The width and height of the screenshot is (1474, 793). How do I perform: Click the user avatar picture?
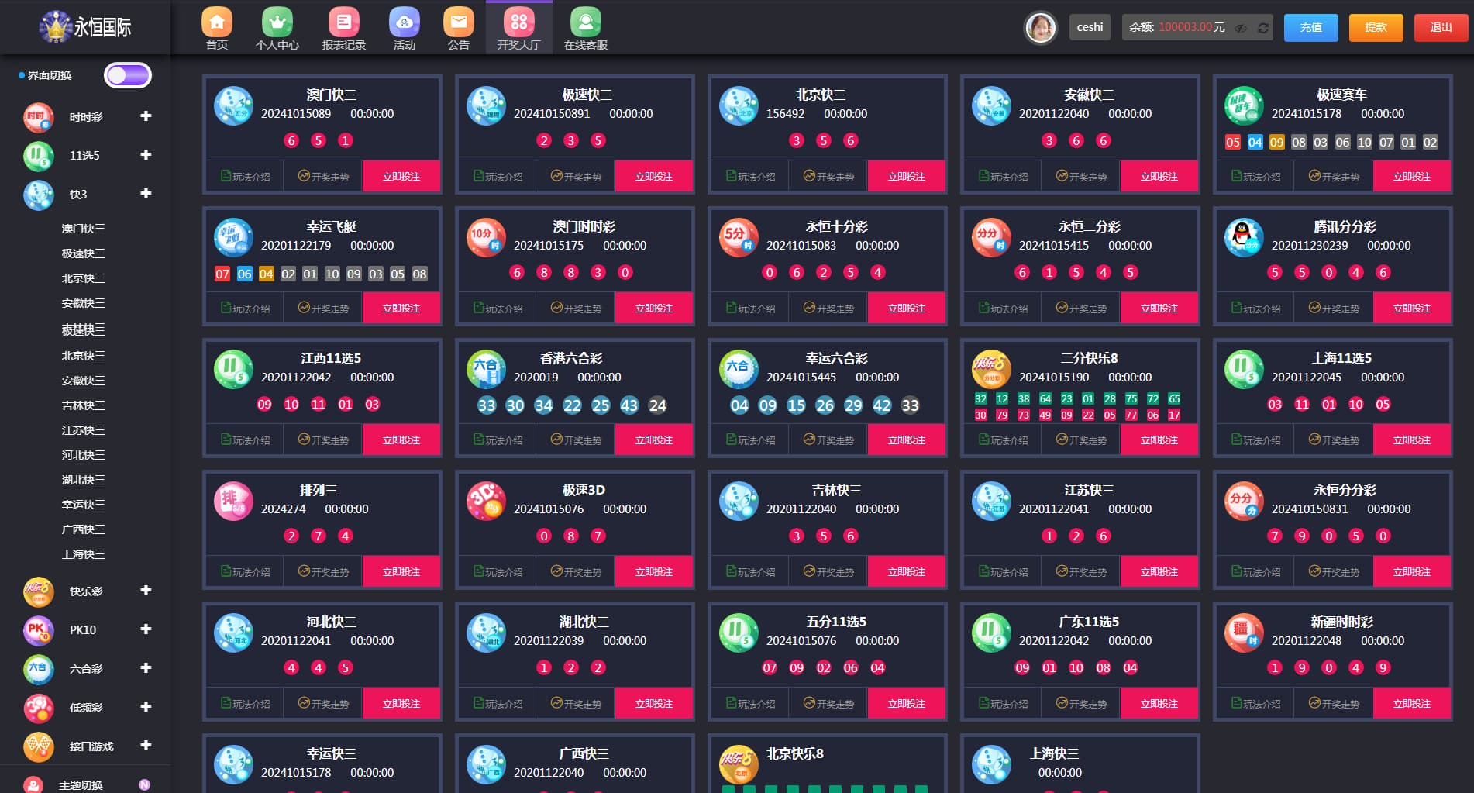pos(1040,28)
